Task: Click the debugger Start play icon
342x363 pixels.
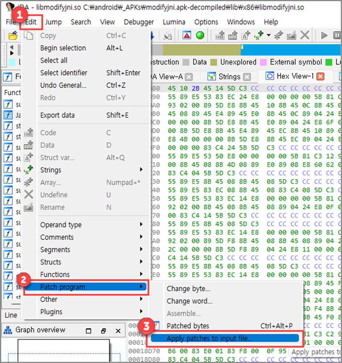Action: click(324, 35)
